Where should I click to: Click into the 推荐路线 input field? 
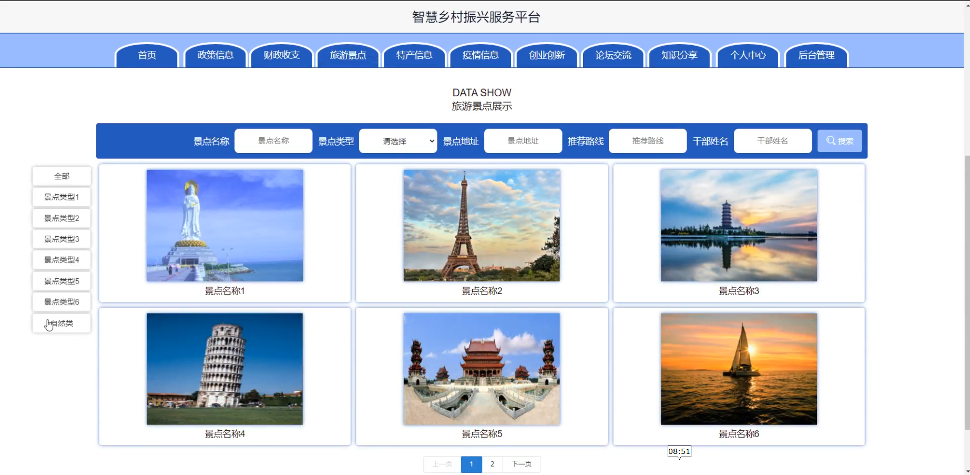coord(648,141)
